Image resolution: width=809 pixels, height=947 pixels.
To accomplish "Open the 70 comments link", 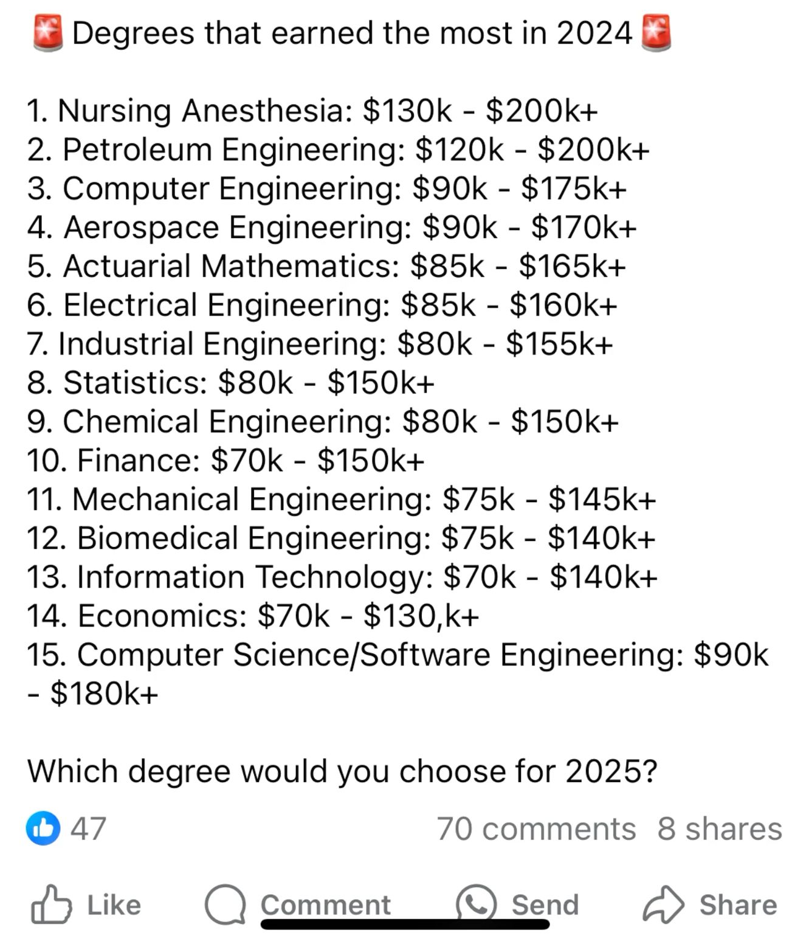I will pyautogui.click(x=536, y=828).
